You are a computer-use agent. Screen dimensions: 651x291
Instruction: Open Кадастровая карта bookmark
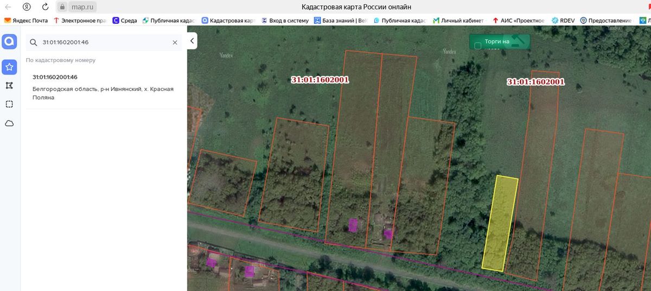click(228, 21)
